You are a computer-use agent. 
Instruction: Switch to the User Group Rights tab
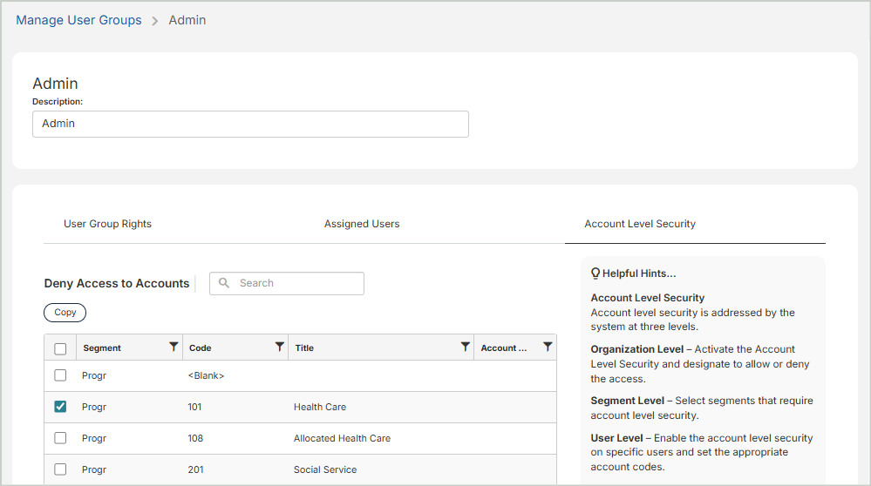[x=107, y=224]
